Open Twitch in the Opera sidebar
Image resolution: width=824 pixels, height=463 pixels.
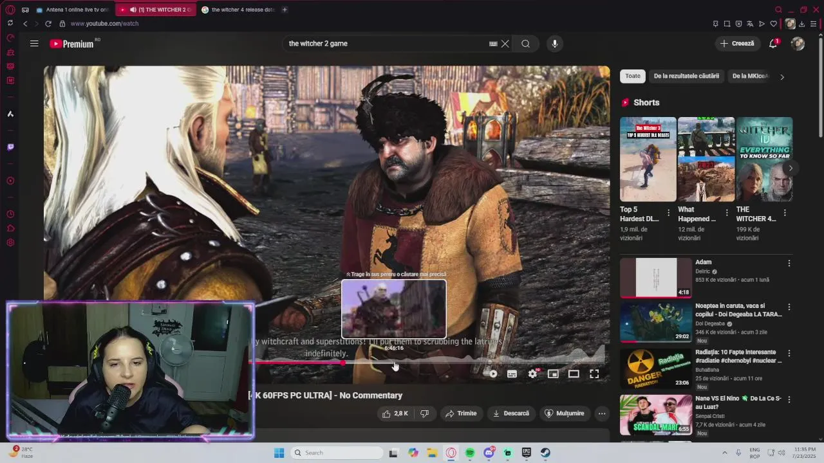[10, 147]
